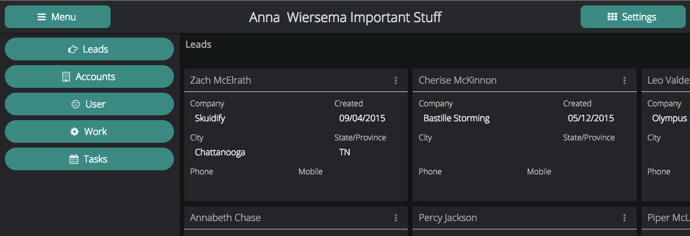Select the Accounts navigation item

coord(89,76)
